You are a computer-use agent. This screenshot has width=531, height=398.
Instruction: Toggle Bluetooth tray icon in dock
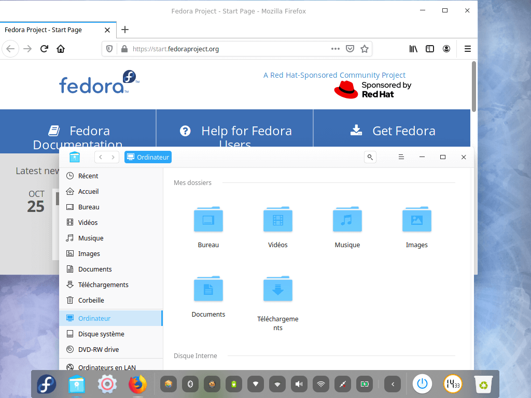pos(190,384)
